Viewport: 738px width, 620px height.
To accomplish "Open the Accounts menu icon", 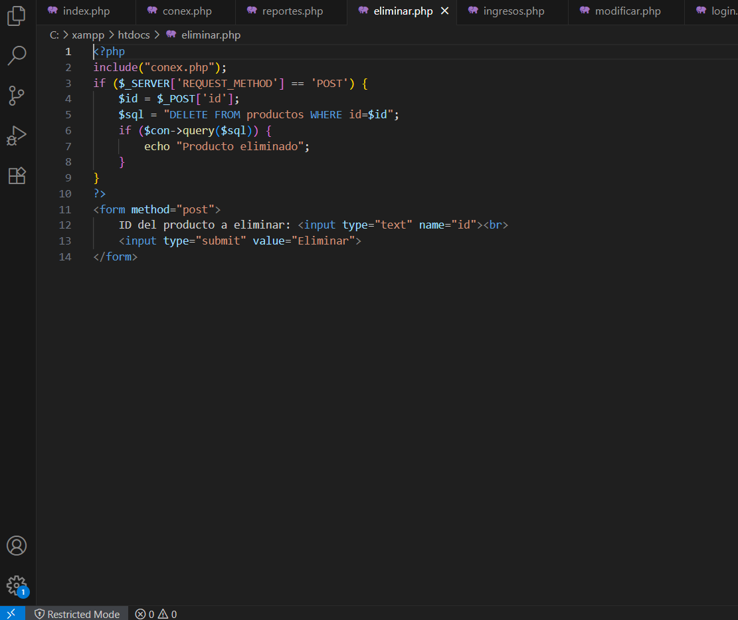I will tap(17, 546).
